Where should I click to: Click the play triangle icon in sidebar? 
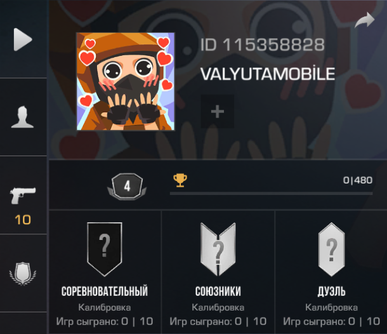pos(23,39)
